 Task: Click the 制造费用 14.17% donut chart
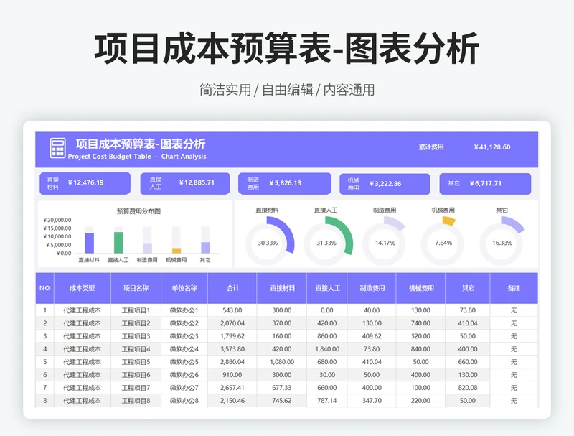[385, 241]
